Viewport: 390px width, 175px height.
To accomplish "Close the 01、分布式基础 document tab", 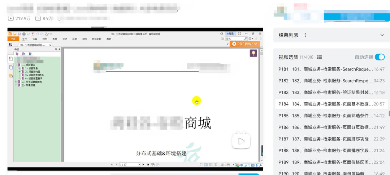I will pos(50,45).
